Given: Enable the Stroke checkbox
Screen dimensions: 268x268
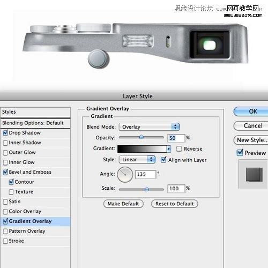Looking at the screenshot, I should point(5,241).
